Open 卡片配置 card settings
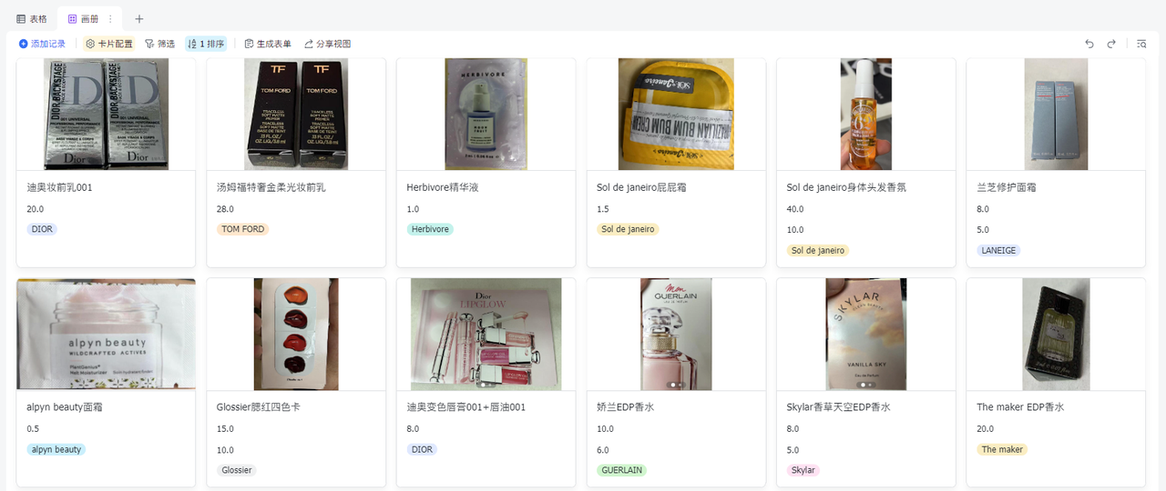Screen dimensions: 1166x491 109,44
